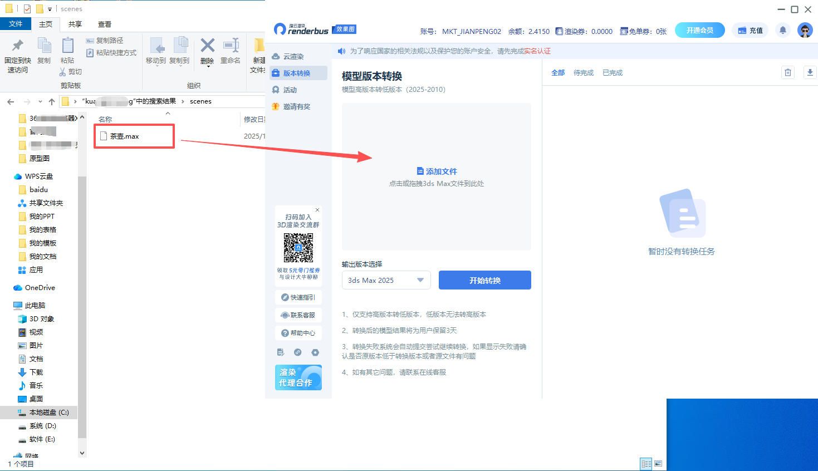Open settings hexagon icon in Renderbus sidebar
The width and height of the screenshot is (818, 471).
pyautogui.click(x=315, y=352)
